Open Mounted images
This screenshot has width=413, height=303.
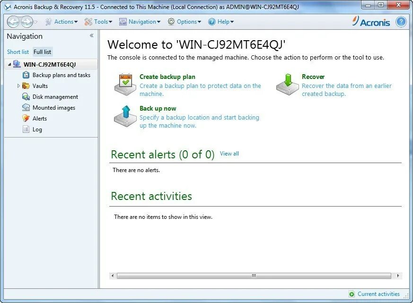click(x=54, y=108)
